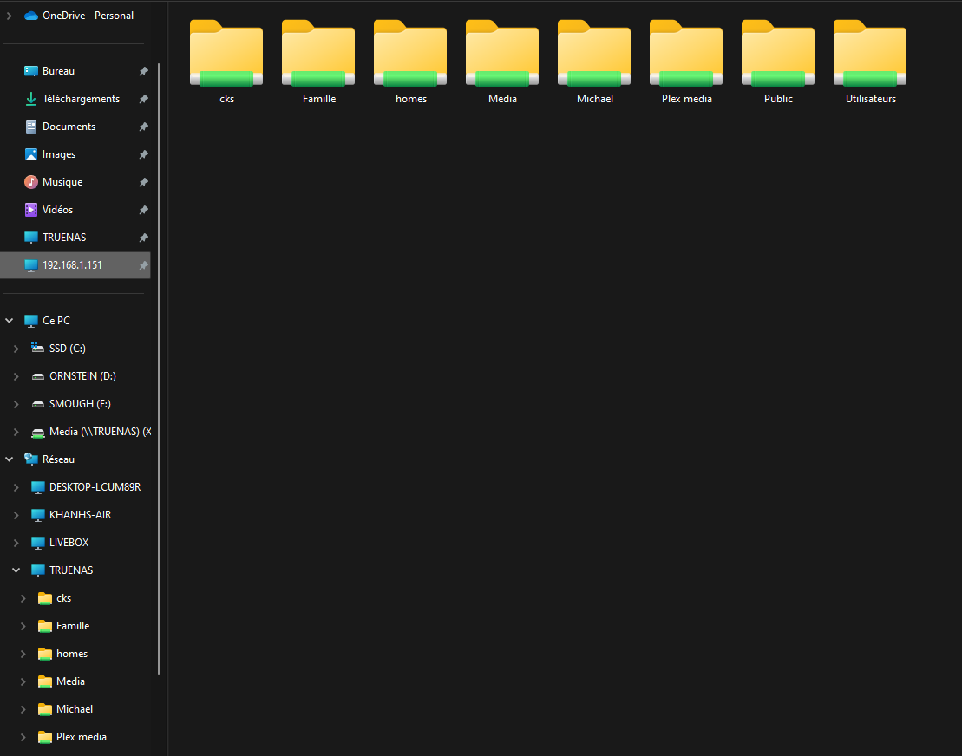The width and height of the screenshot is (962, 756).
Task: Open the Utilisateurs shared folder icon
Action: (870, 55)
